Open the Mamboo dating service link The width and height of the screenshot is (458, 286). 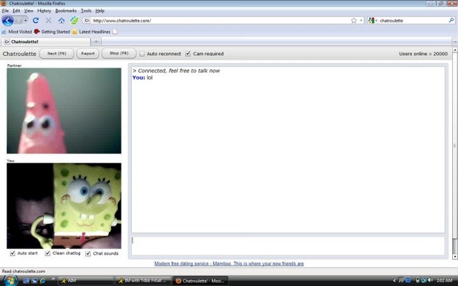[x=229, y=264]
